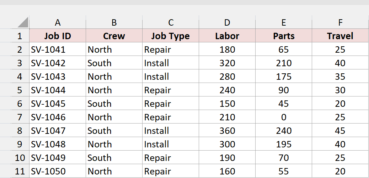
Task: Select Parts value 0
Action: pyautogui.click(x=284, y=117)
